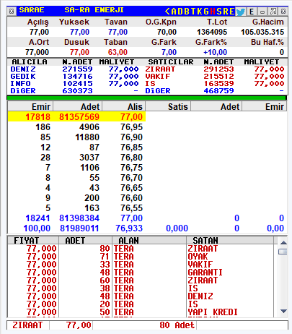Click the 81357569 quantity at top bid

tap(79, 117)
